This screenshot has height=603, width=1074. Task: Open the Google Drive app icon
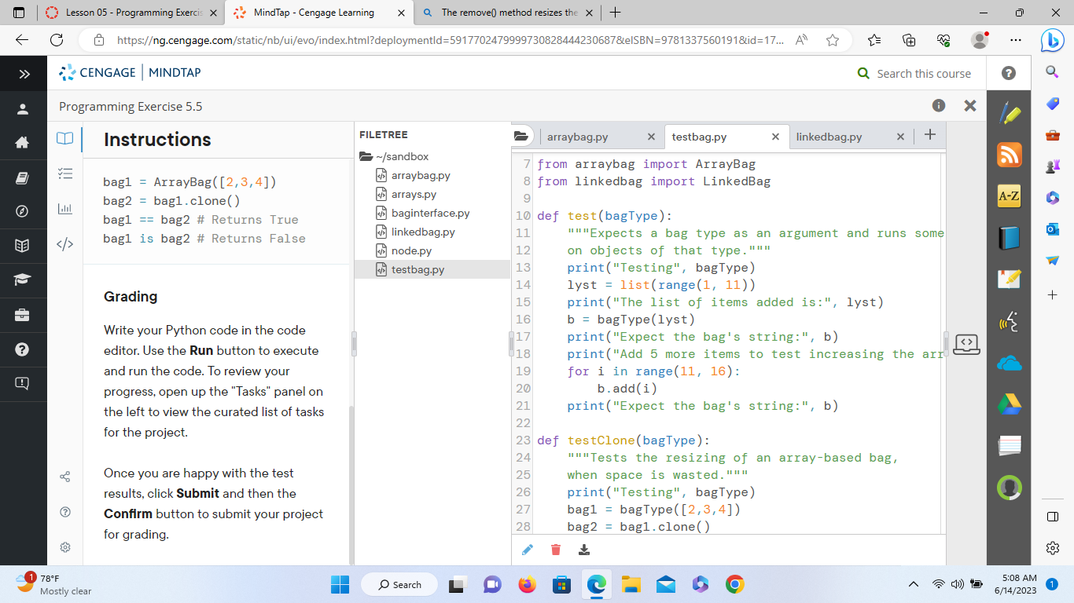click(x=1009, y=404)
